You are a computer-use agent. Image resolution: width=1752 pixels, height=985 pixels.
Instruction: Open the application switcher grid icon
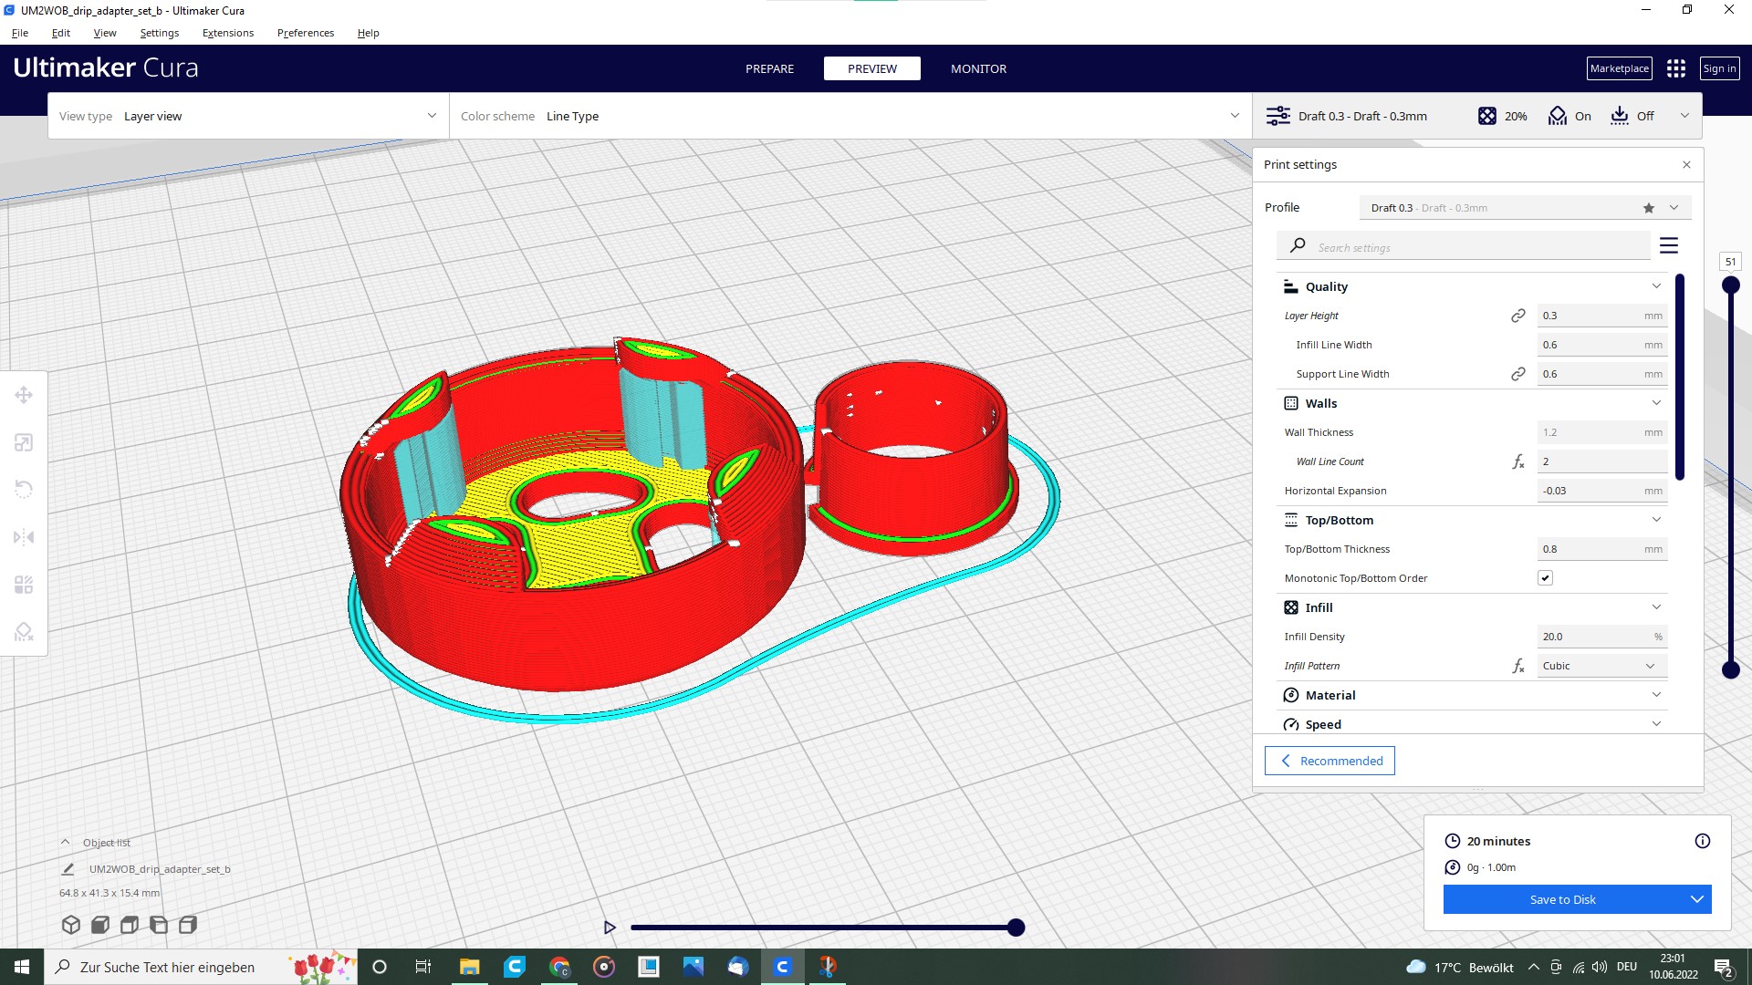point(1676,68)
